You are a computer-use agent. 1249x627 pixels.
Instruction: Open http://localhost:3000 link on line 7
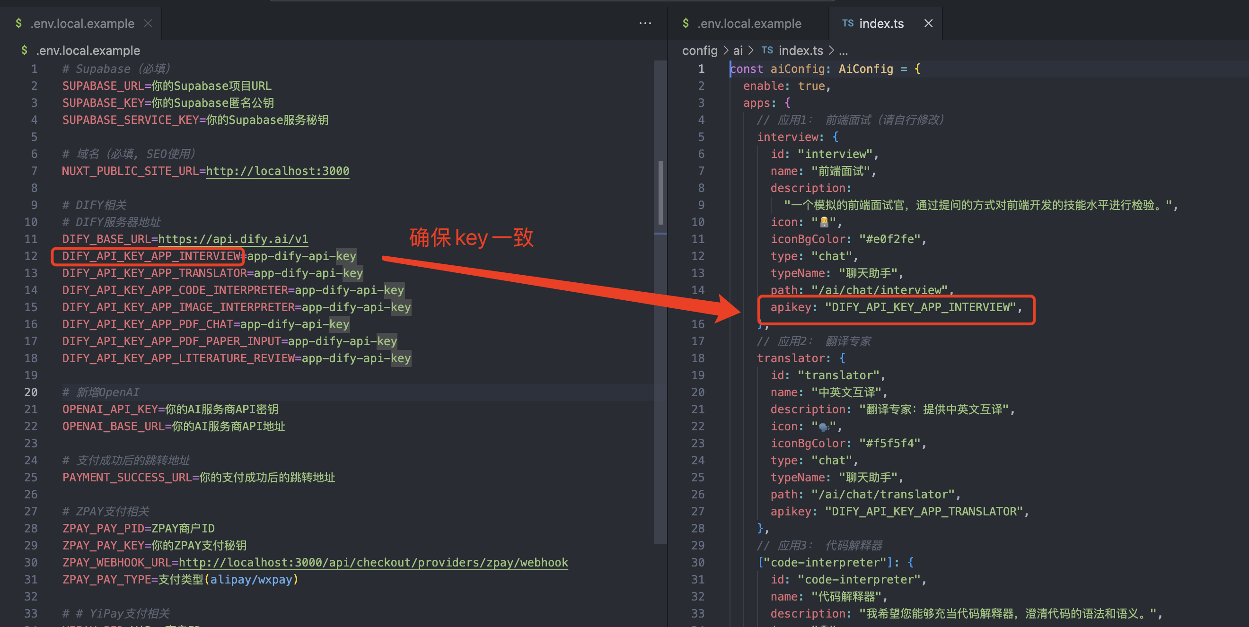277,171
